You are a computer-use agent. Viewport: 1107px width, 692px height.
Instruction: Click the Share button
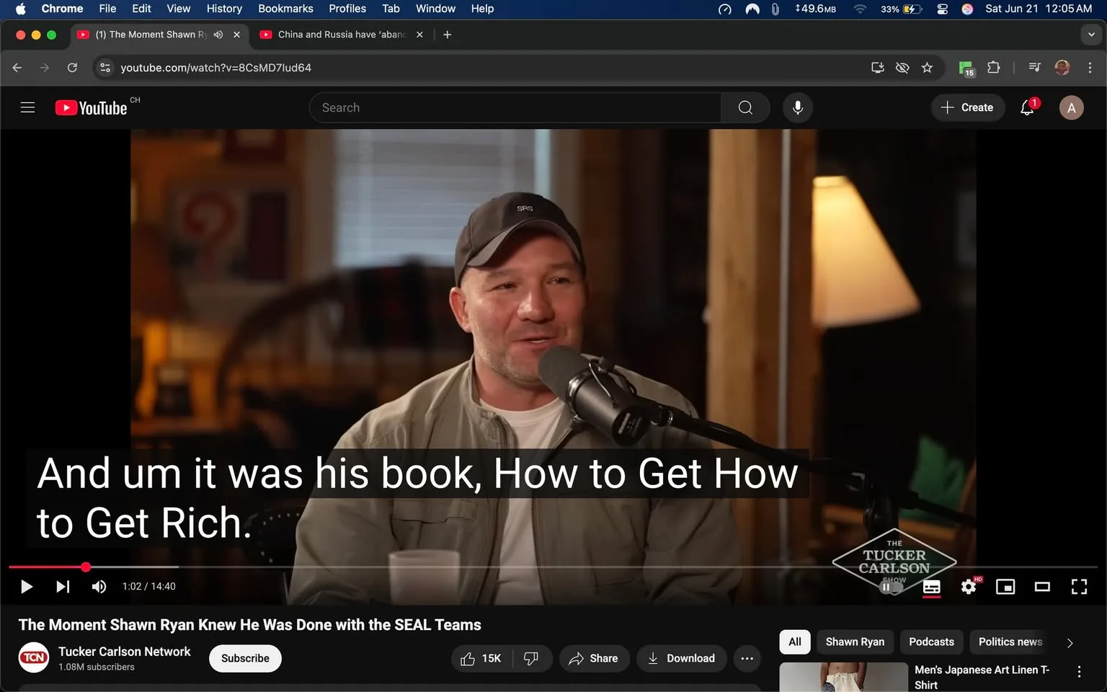click(x=593, y=658)
